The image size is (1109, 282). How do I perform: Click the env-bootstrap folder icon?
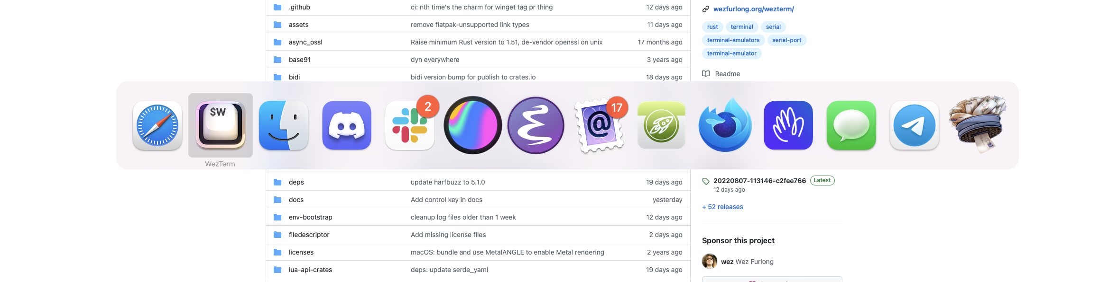point(277,217)
